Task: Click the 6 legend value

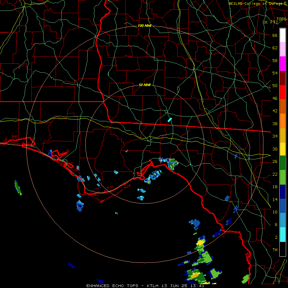Action: [x=276, y=225]
